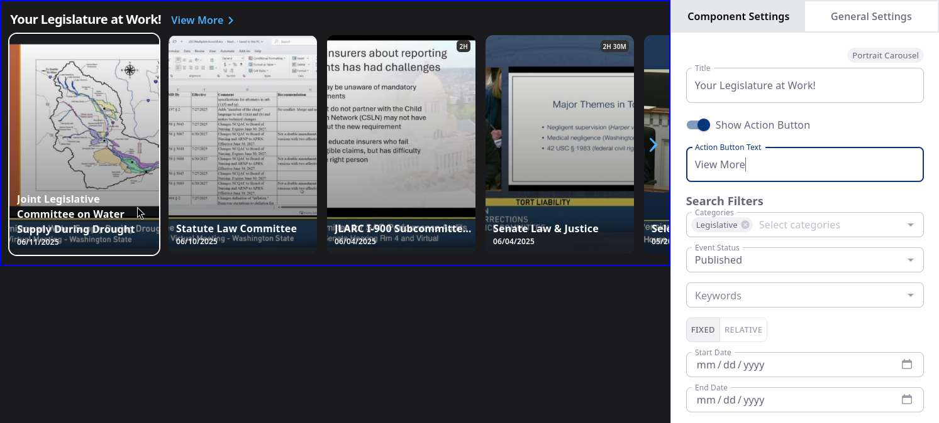
Task: Remove the Legislative category chip
Action: pyautogui.click(x=745, y=225)
